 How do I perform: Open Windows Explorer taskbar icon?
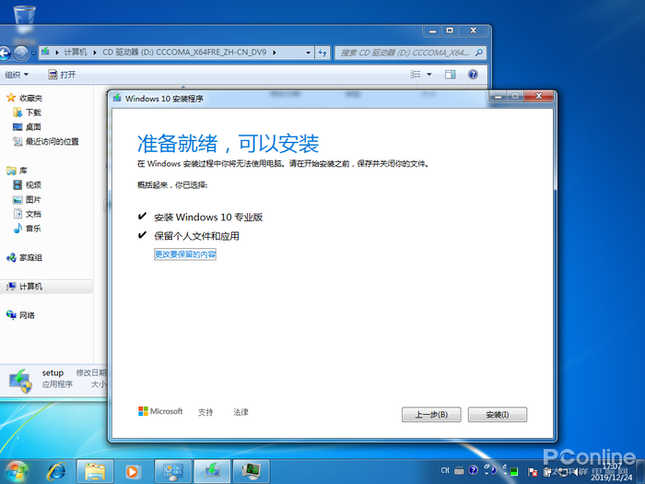tap(95, 472)
